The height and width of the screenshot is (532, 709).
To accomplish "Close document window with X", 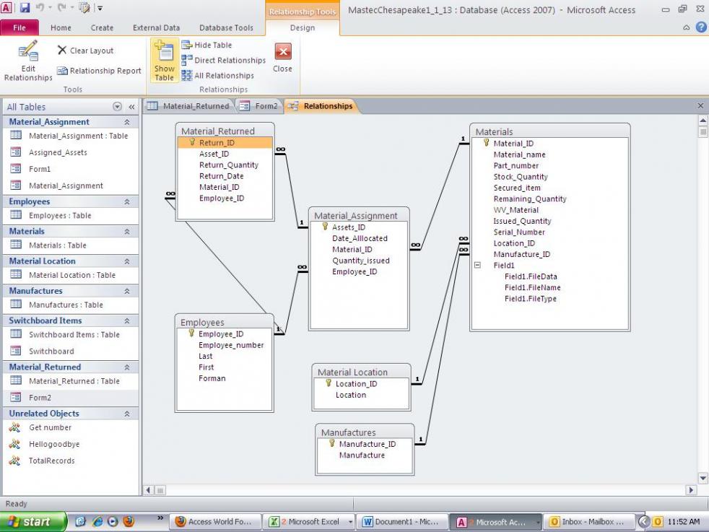I will (700, 106).
